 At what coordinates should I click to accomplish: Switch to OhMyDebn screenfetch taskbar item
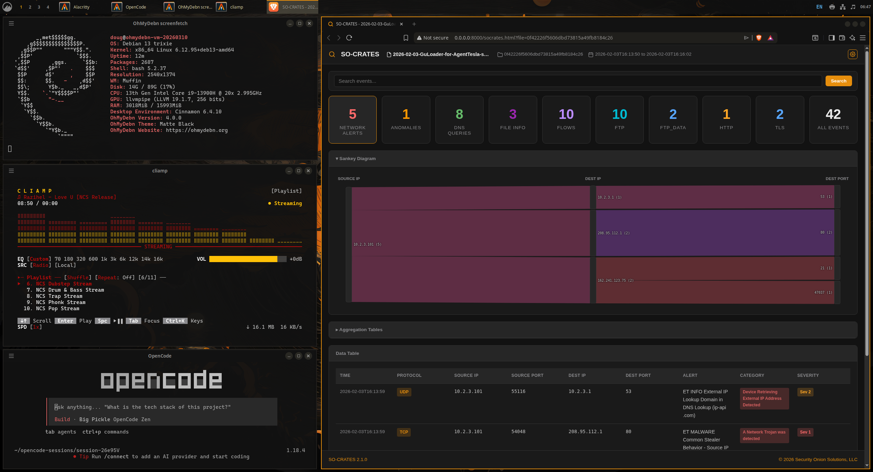[188, 7]
